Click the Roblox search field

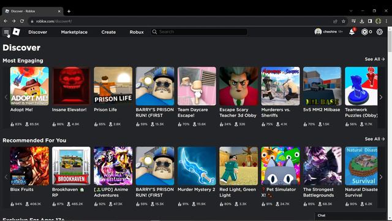click(199, 32)
